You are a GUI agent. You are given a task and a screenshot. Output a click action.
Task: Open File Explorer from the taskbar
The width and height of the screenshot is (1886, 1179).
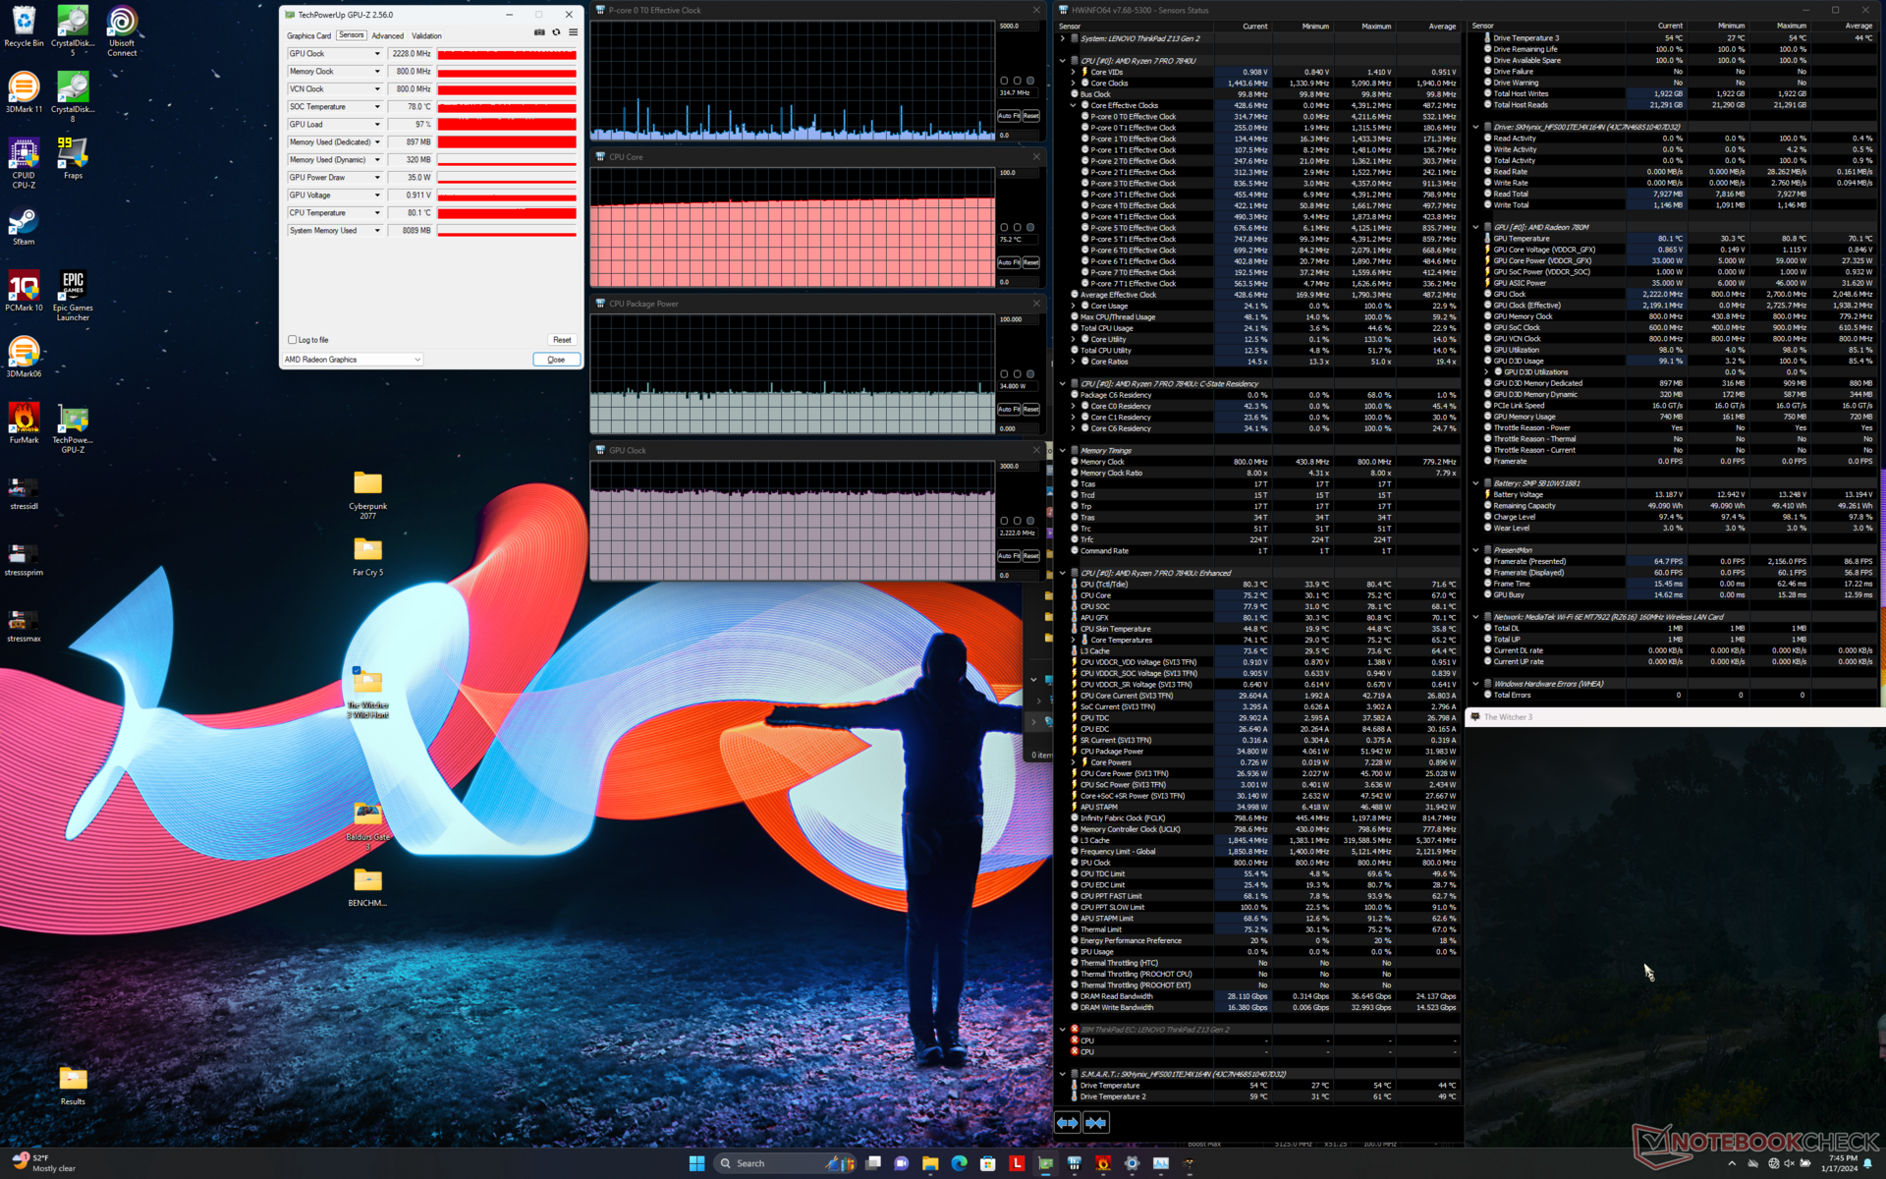930,1163
